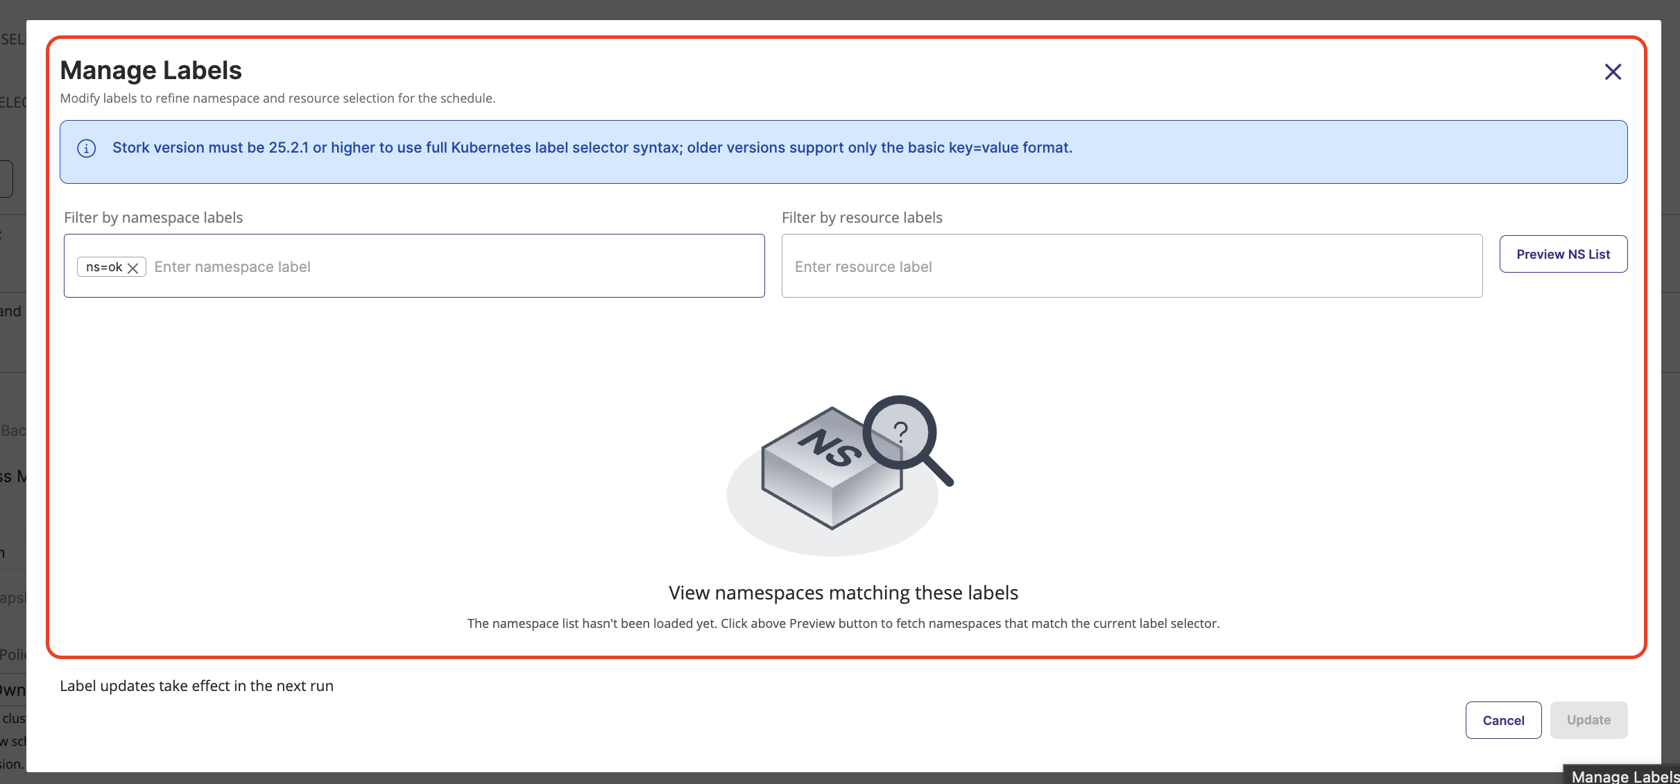Click the namespace list not loaded message
The height and width of the screenshot is (784, 1680).
tap(843, 624)
